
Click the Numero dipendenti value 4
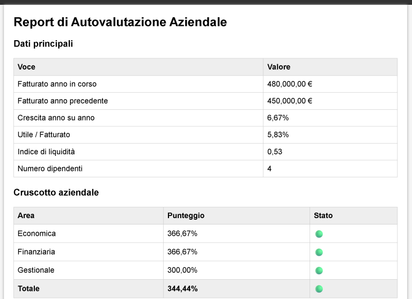pyautogui.click(x=269, y=169)
